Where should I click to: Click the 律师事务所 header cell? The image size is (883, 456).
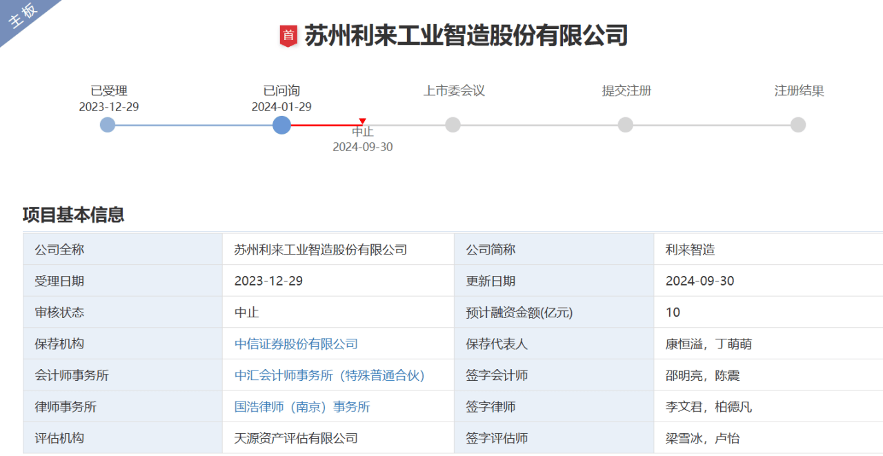[x=123, y=407]
